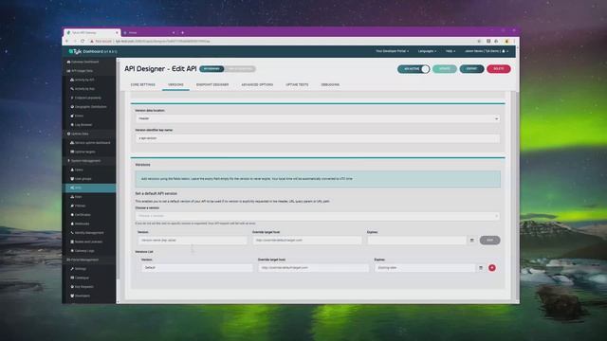Open Languages menu in top bar

[x=427, y=51]
